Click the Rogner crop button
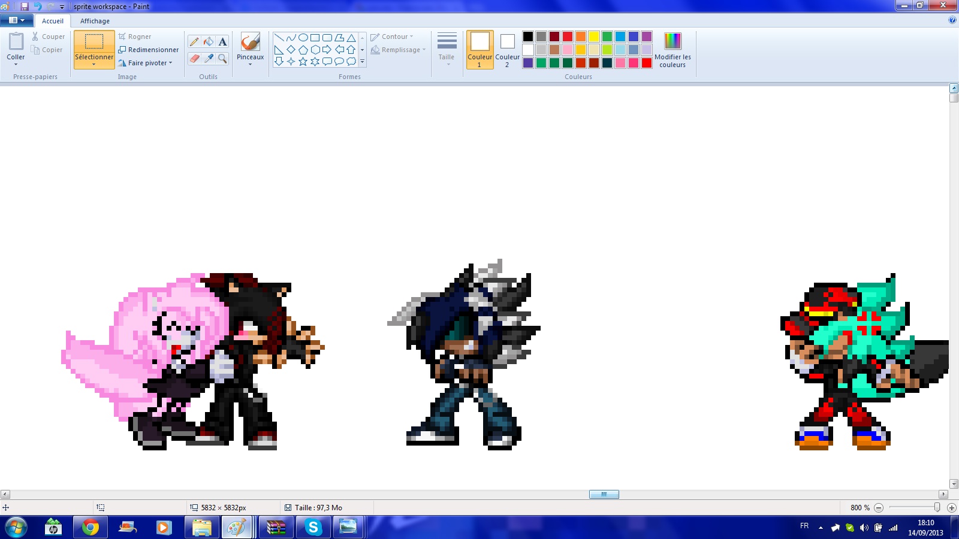 (135, 37)
